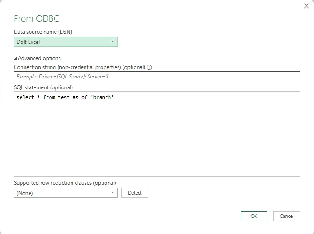Click the arrow on the DSN combo box
Screen dimensions: 314x234
click(112, 42)
